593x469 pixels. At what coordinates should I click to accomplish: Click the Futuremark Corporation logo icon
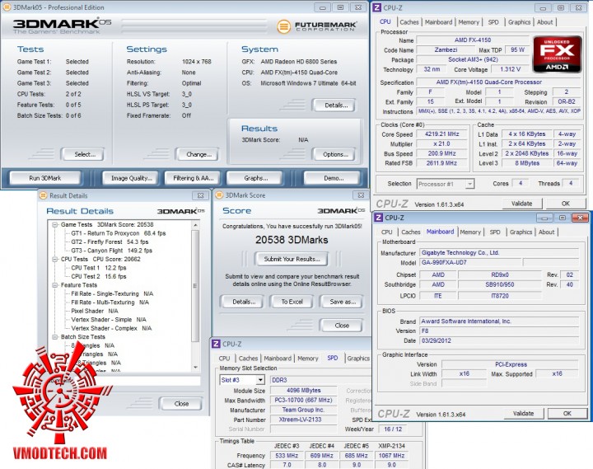tap(283, 26)
